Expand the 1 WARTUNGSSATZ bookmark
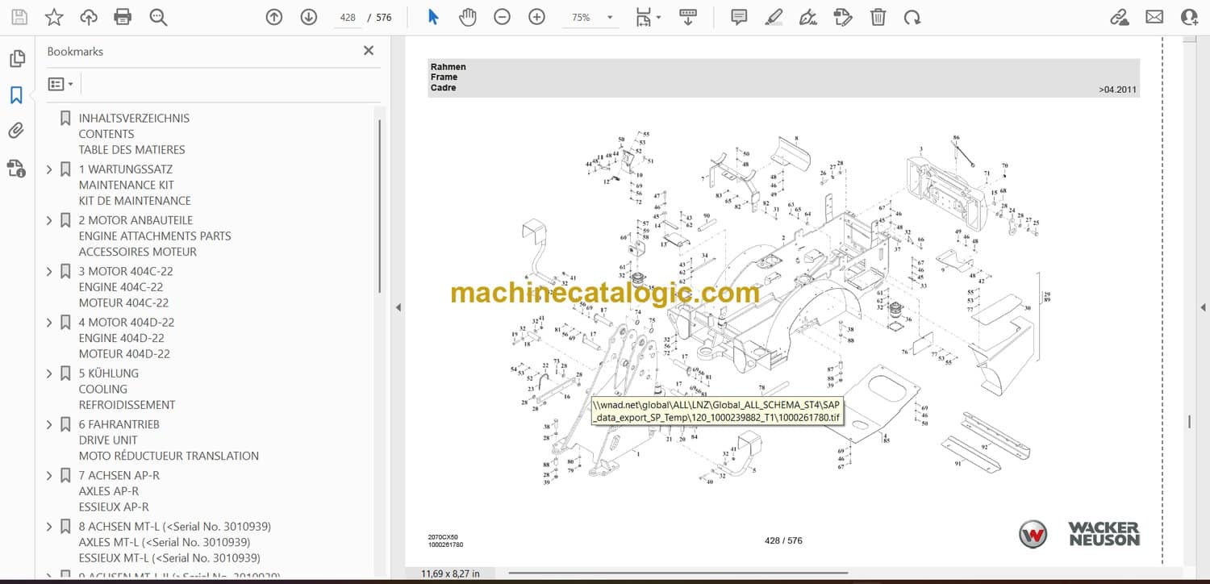Image resolution: width=1210 pixels, height=584 pixels. click(x=49, y=169)
